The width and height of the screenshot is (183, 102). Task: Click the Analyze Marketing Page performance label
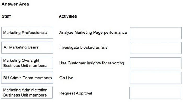click(x=93, y=32)
